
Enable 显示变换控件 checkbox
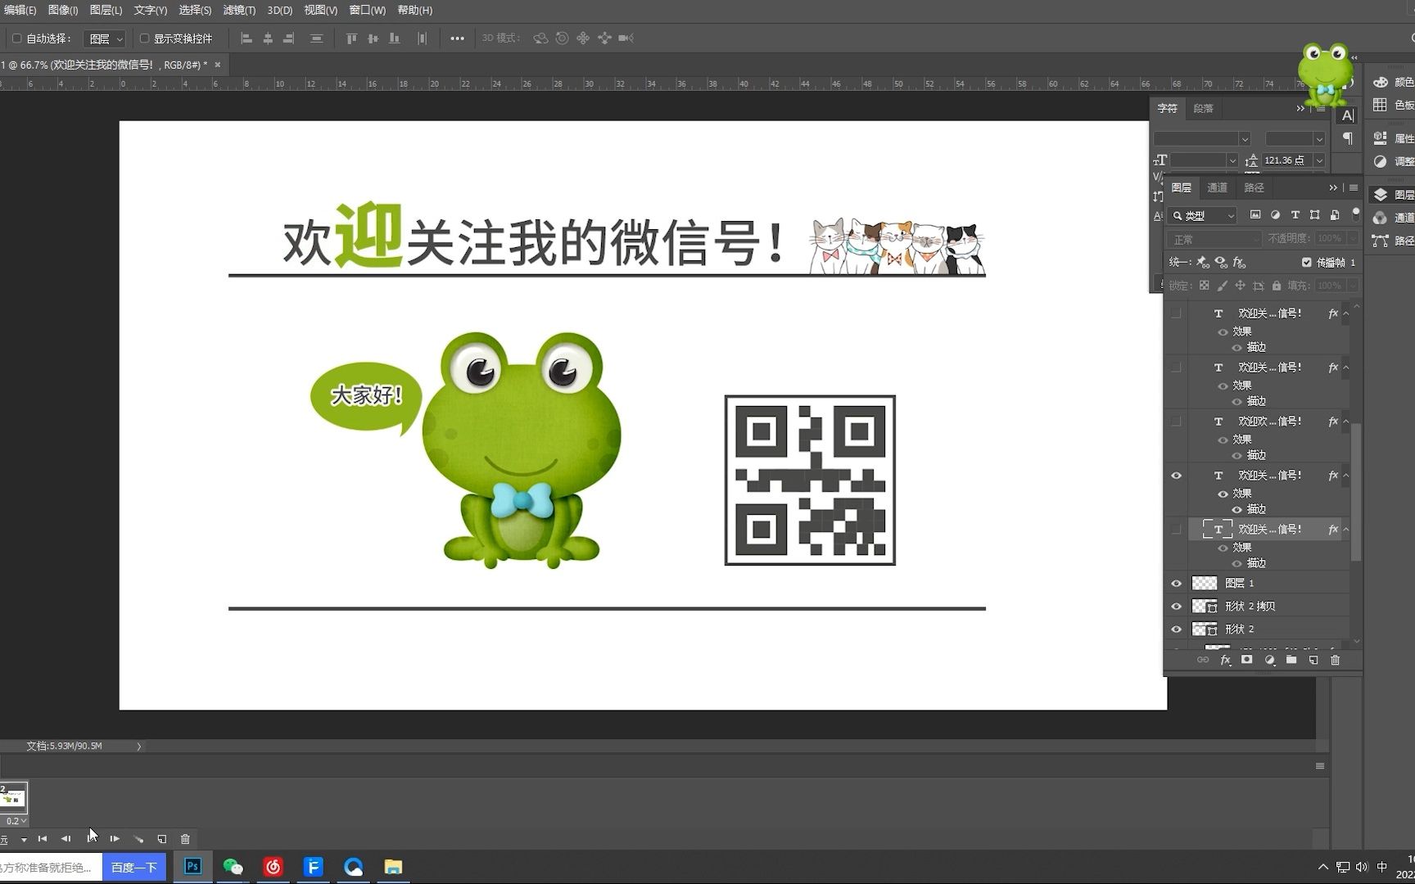pos(144,38)
